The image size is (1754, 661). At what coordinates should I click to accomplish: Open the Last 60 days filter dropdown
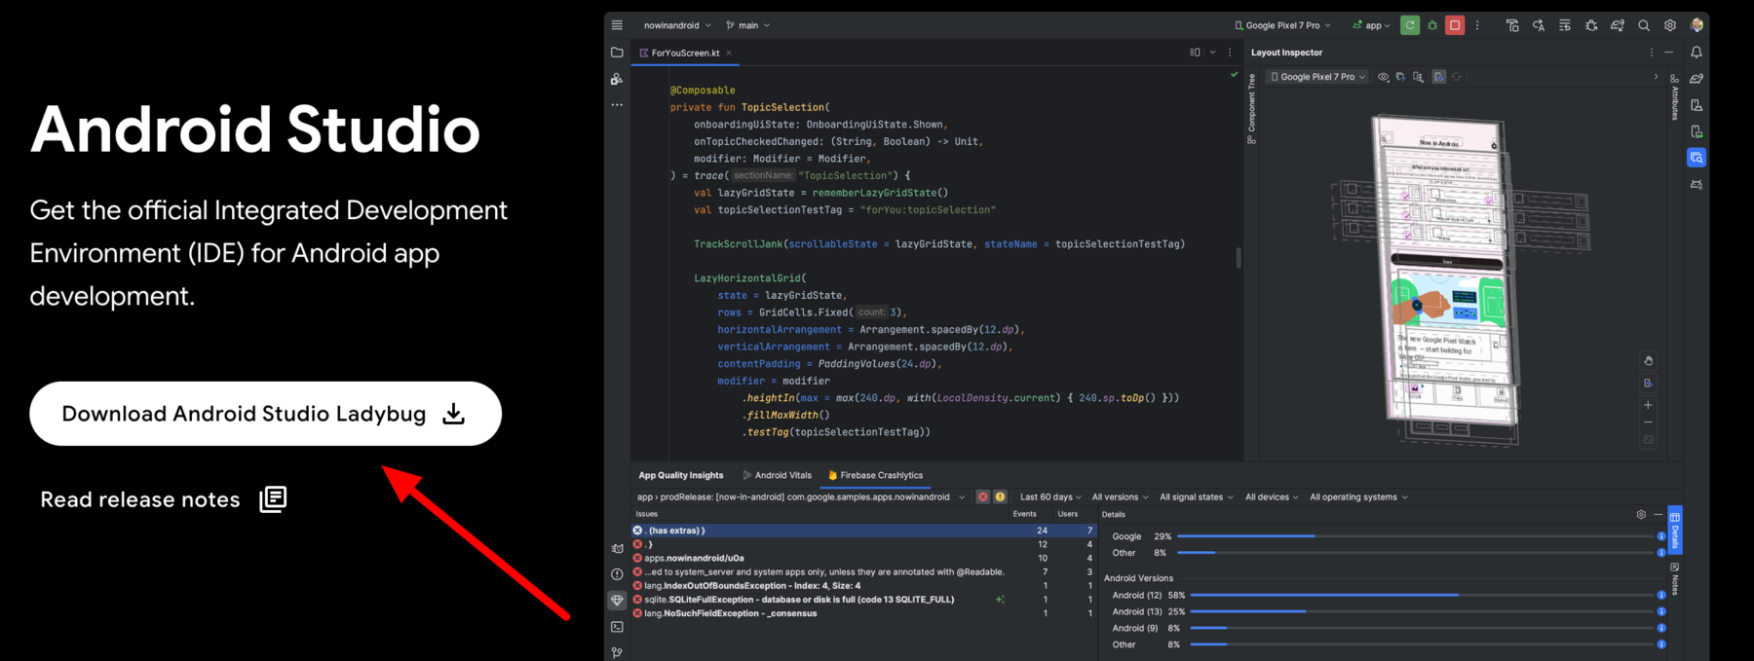point(1050,496)
